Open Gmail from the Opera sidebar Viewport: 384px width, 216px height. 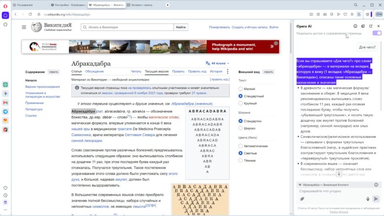pos(5,103)
